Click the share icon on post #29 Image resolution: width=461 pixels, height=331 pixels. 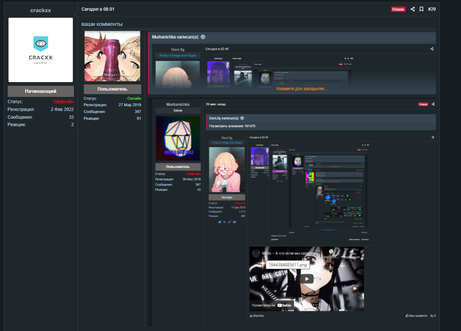pyautogui.click(x=413, y=9)
